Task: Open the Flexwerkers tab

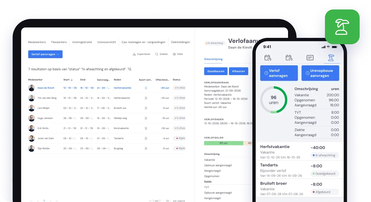Action: point(59,42)
